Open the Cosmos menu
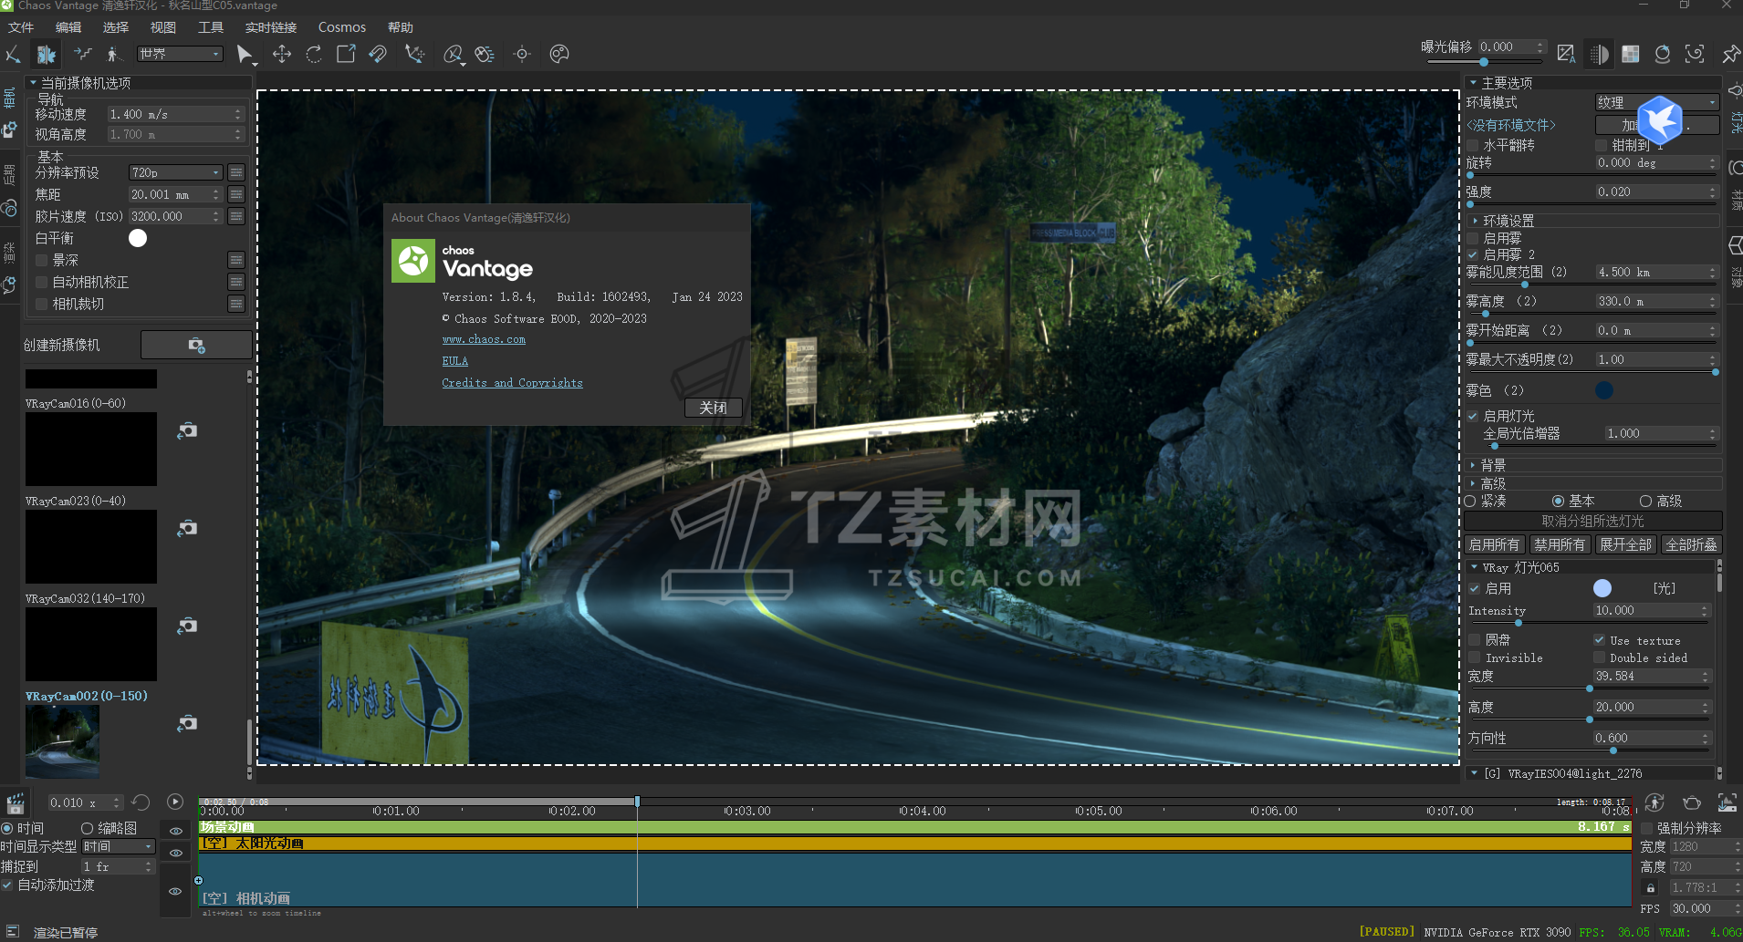The image size is (1743, 942). click(x=341, y=27)
